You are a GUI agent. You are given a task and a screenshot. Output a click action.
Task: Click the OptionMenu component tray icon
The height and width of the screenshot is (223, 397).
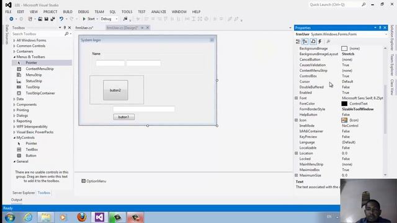click(84, 181)
